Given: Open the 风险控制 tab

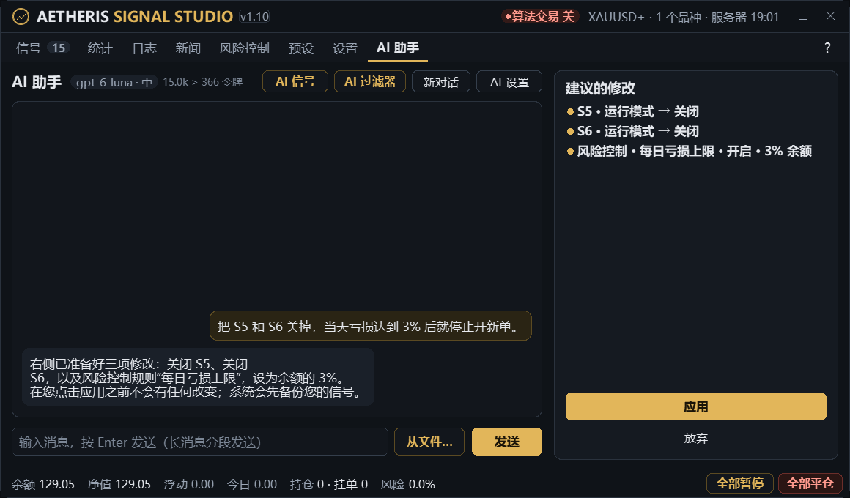Looking at the screenshot, I should (x=244, y=48).
